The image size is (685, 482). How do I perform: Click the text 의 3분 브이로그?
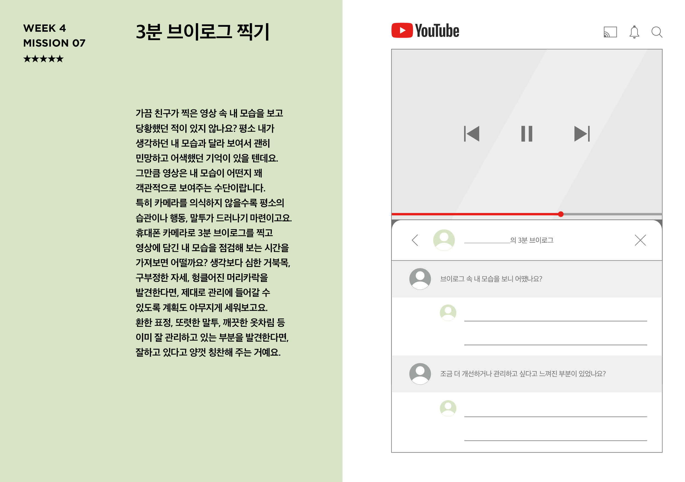click(x=532, y=240)
